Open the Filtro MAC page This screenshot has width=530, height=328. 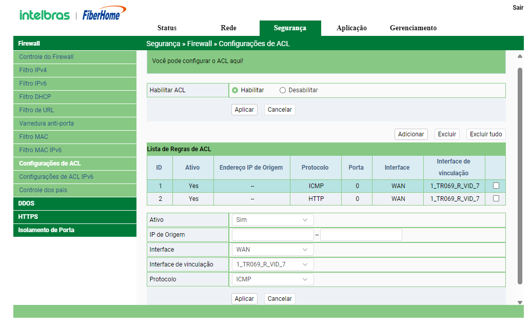[x=75, y=137]
